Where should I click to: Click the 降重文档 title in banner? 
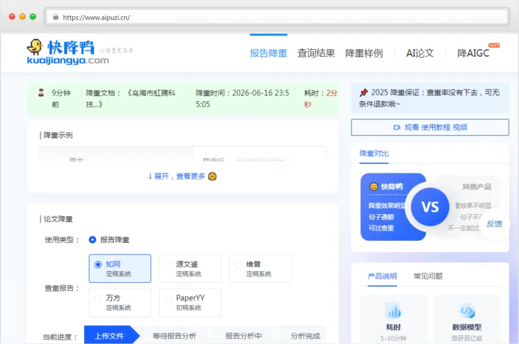click(x=130, y=99)
